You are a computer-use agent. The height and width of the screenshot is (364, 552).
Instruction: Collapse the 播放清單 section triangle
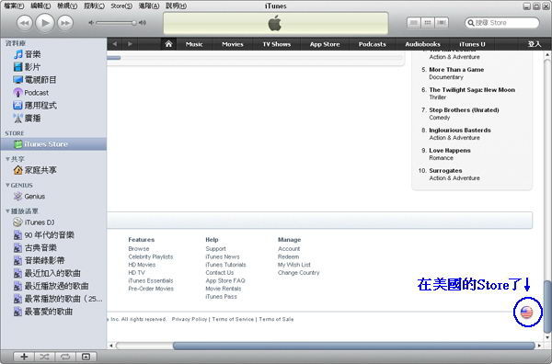[7, 211]
